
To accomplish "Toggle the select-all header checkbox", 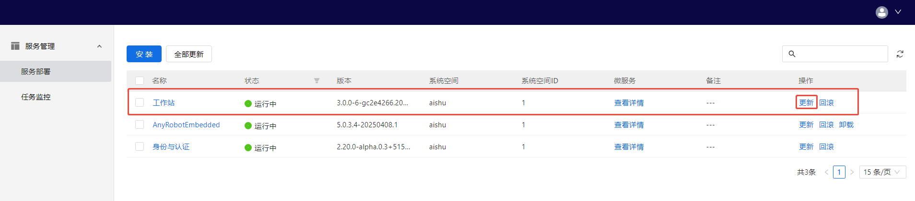I will 140,80.
